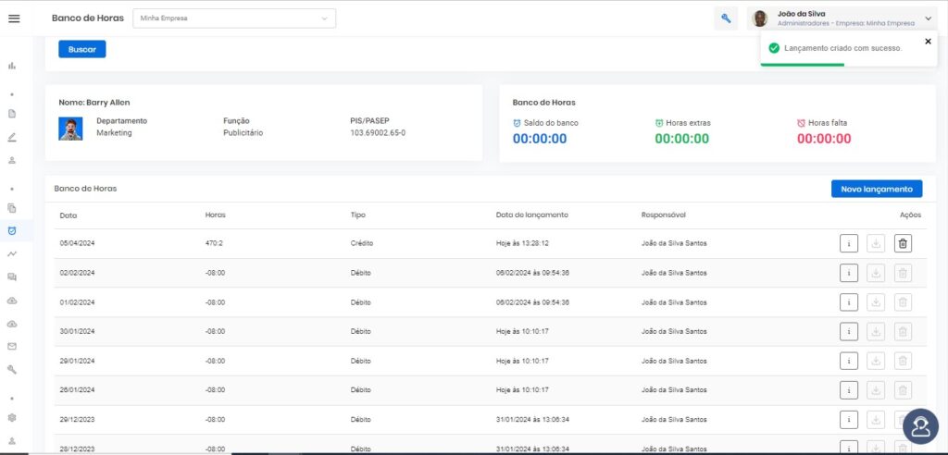This screenshot has width=948, height=455.
Task: Delete the 05/04/2024 Crédito entry
Action: pos(903,243)
